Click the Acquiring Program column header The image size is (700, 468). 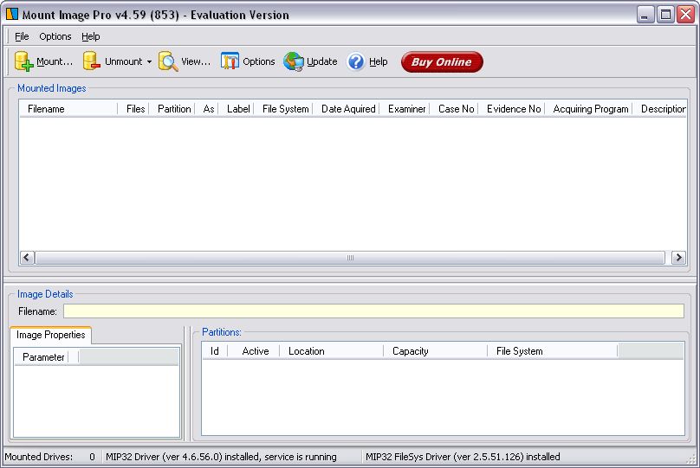tap(589, 109)
